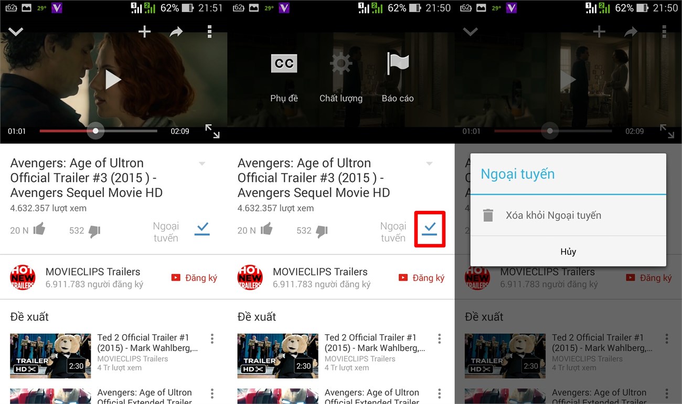The image size is (682, 404).
Task: Click dimmed fullscreen icon in right screen player
Action: point(667,131)
